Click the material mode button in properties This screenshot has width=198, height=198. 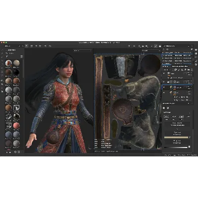[177, 124]
